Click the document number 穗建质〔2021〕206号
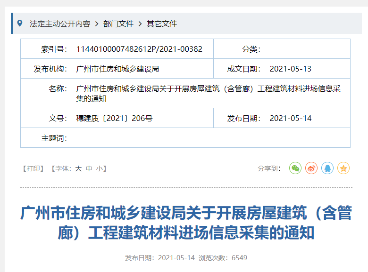Viewport: 368px width, 272px height. coord(114,118)
